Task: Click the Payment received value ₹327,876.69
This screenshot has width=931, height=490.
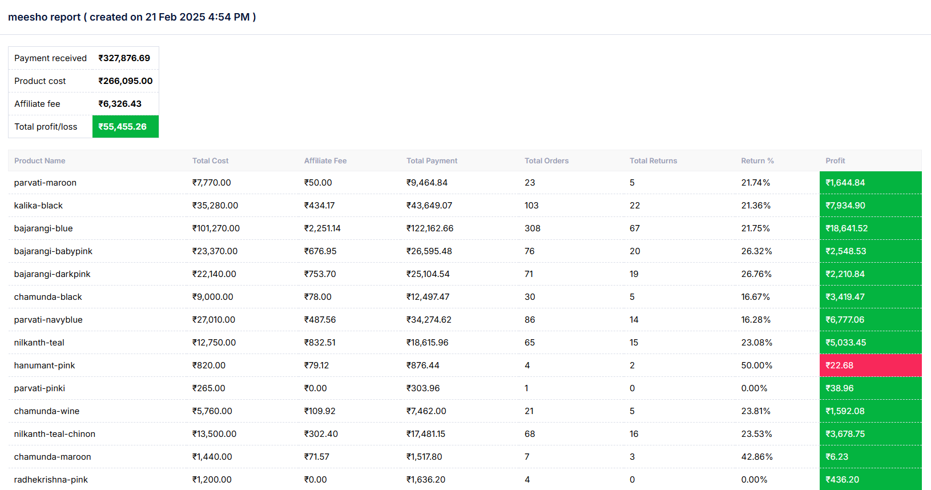Action: pyautogui.click(x=124, y=58)
